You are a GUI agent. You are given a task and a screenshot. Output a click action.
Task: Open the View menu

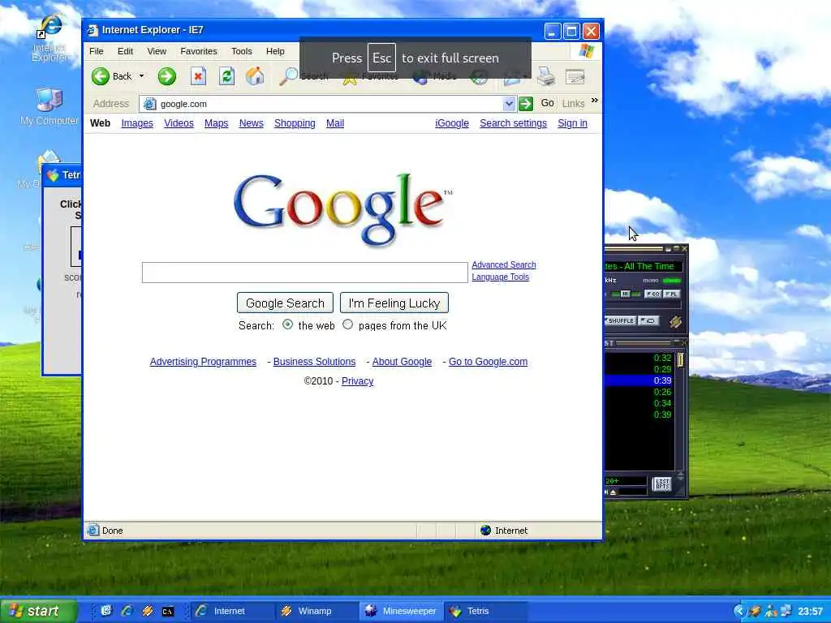pyautogui.click(x=157, y=51)
